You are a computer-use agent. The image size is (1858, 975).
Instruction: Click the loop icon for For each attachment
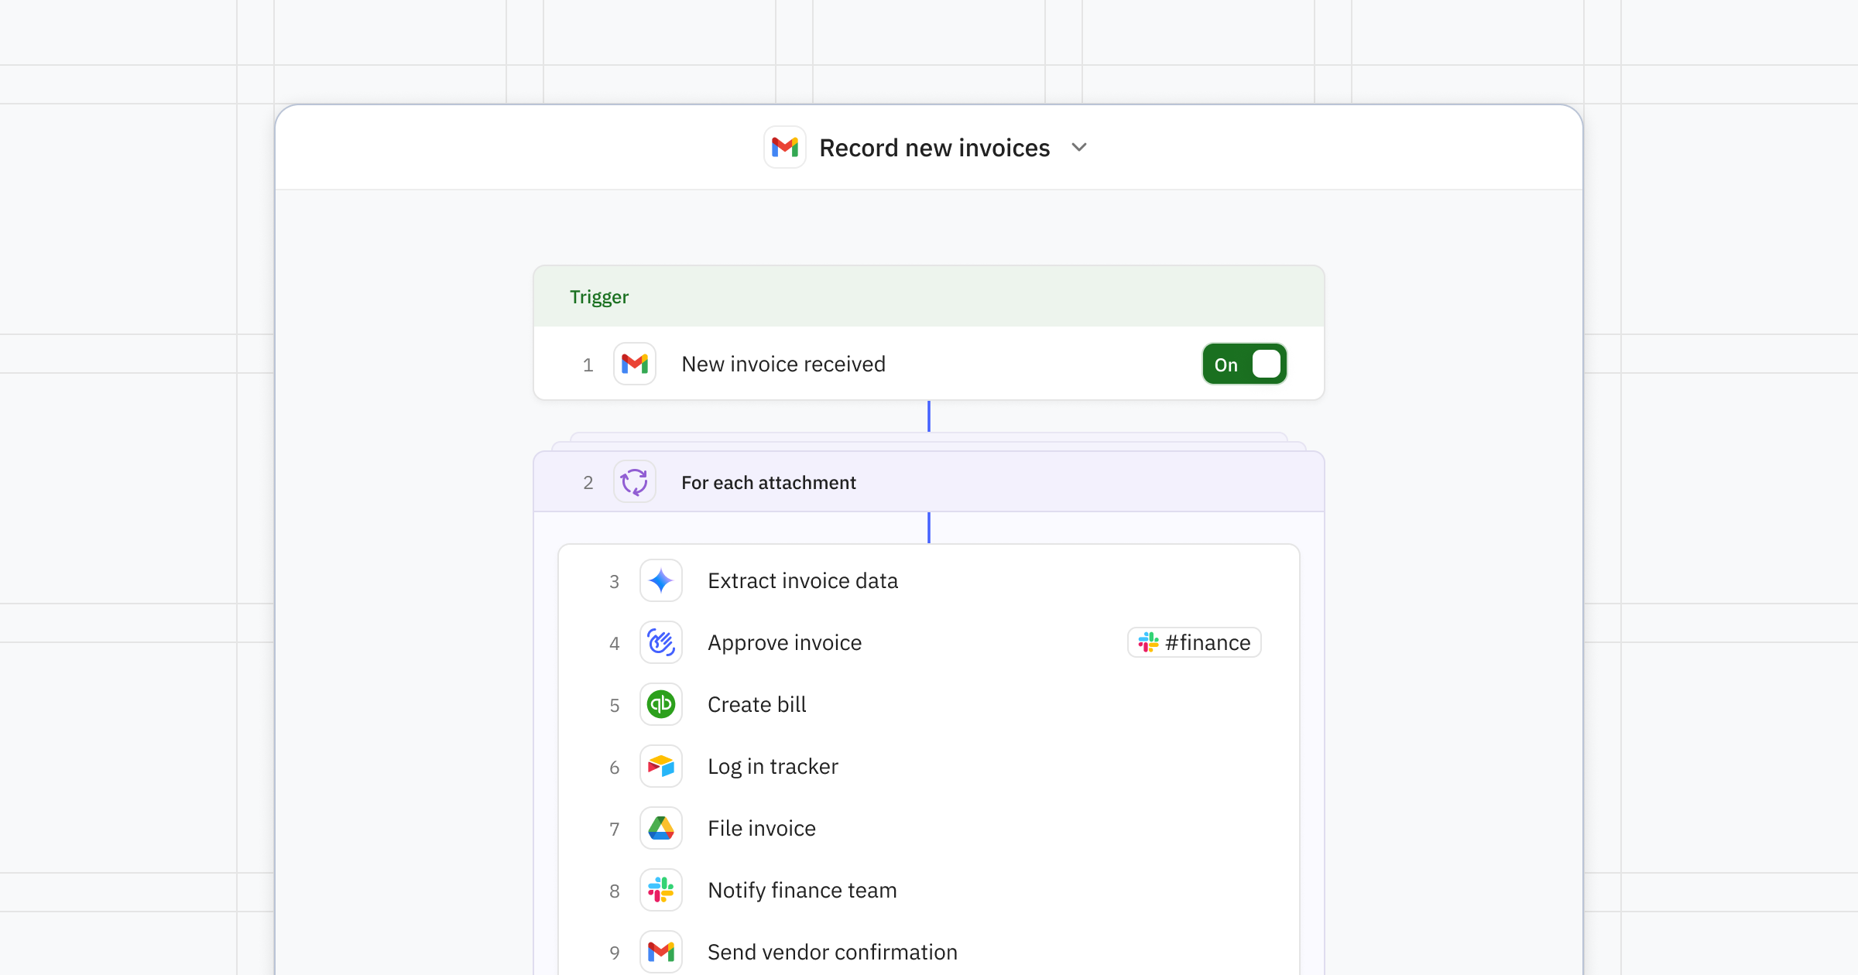pyautogui.click(x=635, y=482)
